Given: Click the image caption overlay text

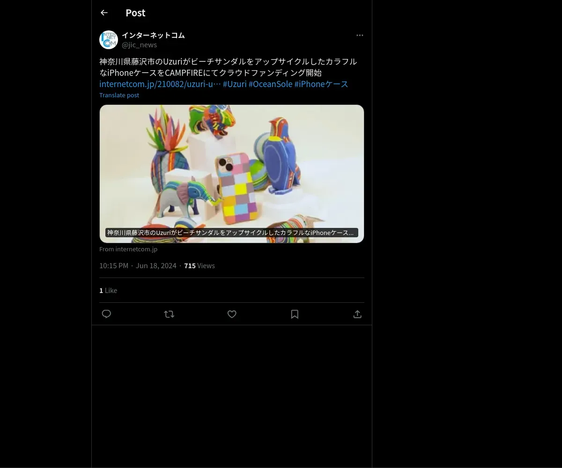Looking at the screenshot, I should 232,233.
